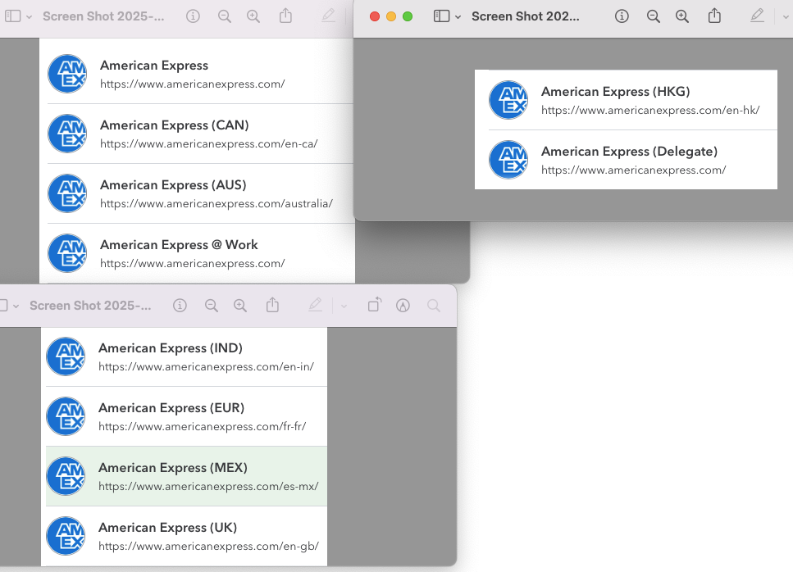Viewport: 793px width, 572px height.
Task: Select the American Express (IND) entry
Action: click(184, 356)
